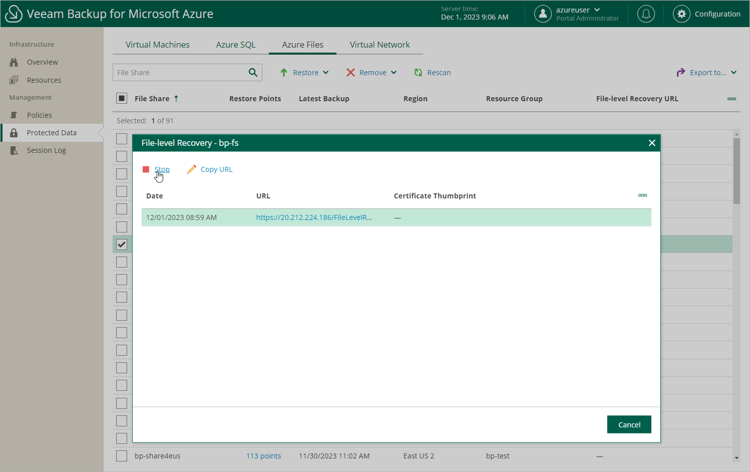Expand the Restore dropdown
This screenshot has height=472, width=750.
(x=326, y=73)
